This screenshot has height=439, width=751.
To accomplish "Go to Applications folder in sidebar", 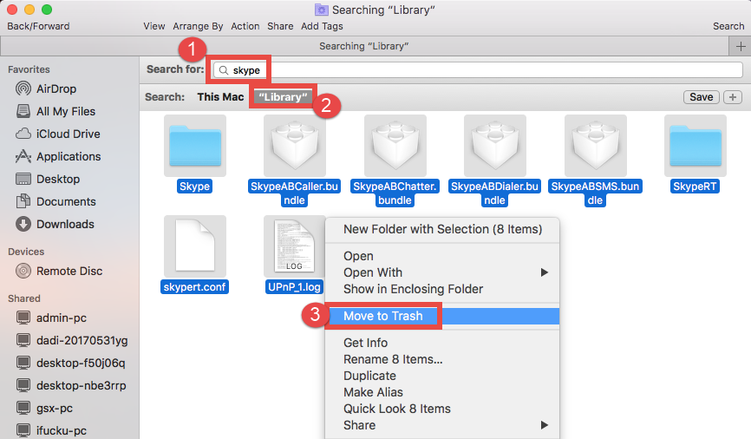I will coord(58,156).
